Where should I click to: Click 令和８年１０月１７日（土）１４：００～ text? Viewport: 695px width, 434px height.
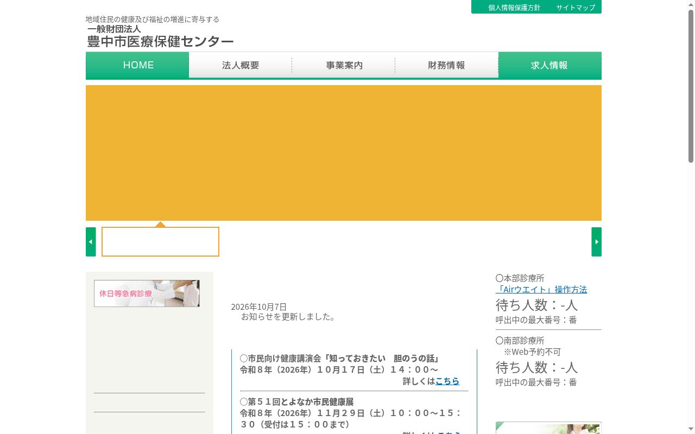pos(339,369)
